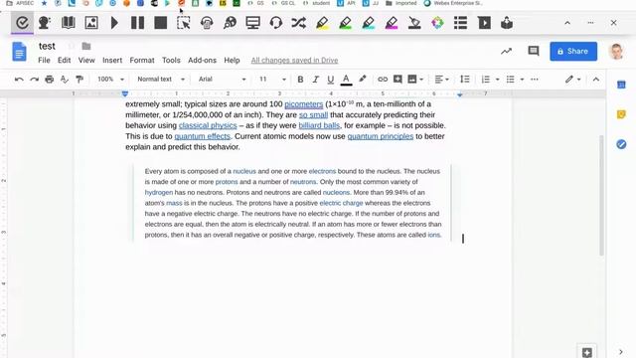Select the green highlighter
Viewport: 636px width, 358px height.
click(x=346, y=23)
